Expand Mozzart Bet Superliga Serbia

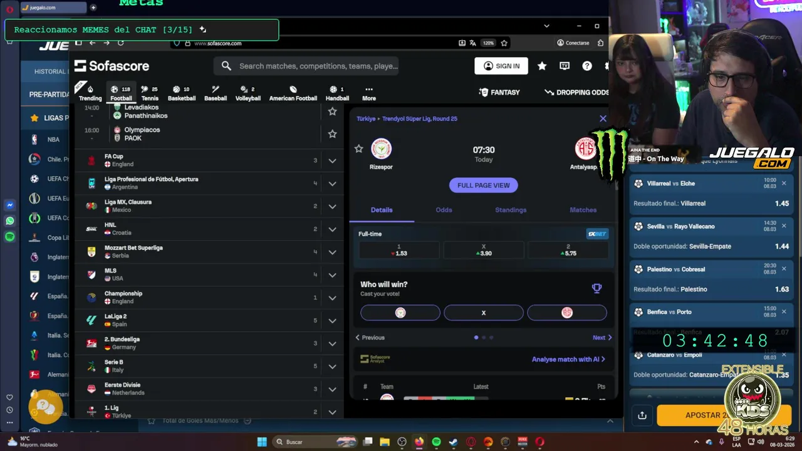click(x=333, y=252)
